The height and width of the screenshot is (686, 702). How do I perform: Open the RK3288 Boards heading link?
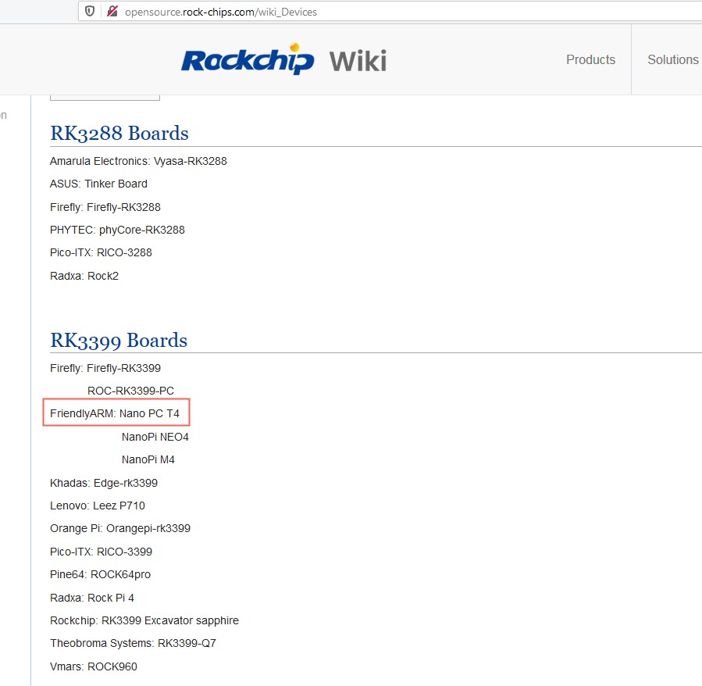coord(119,134)
